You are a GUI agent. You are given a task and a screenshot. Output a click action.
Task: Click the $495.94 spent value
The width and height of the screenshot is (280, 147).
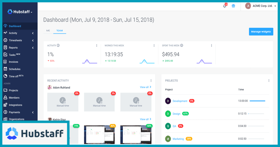(x=171, y=55)
